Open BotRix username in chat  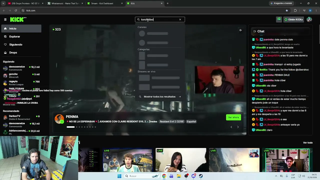pos(263,70)
